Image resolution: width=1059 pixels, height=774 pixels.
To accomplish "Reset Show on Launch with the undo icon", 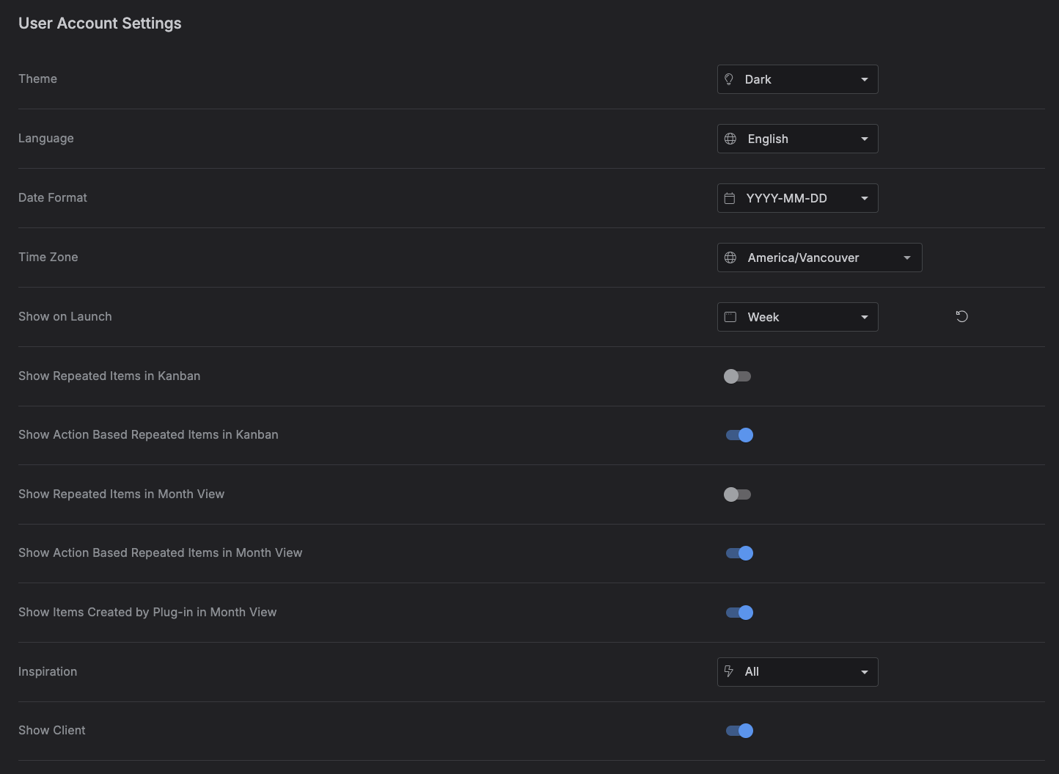I will click(x=962, y=316).
